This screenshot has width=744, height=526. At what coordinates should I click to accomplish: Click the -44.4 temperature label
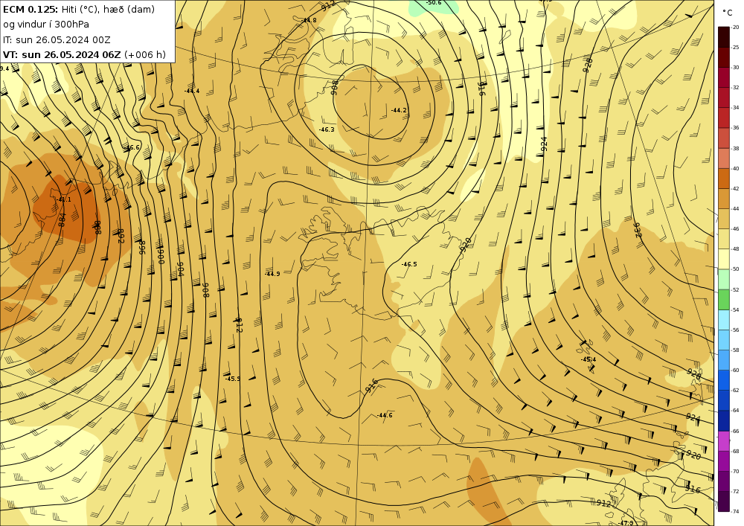coord(192,91)
